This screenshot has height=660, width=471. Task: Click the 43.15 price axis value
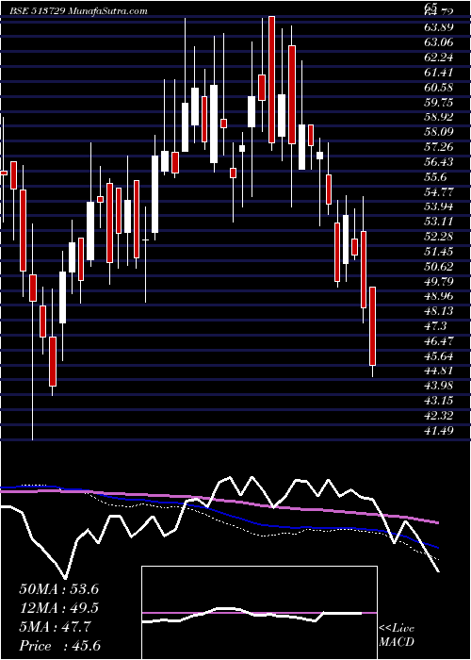pyautogui.click(x=439, y=402)
